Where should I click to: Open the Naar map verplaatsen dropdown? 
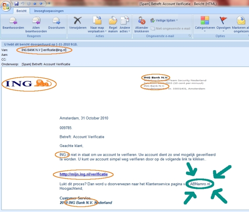(97, 25)
